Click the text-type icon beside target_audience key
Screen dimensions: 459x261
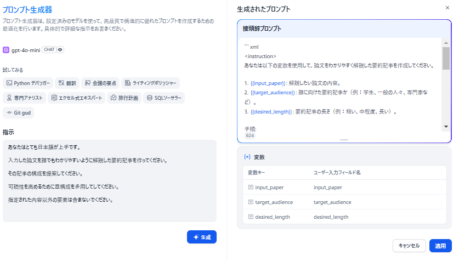click(x=251, y=202)
